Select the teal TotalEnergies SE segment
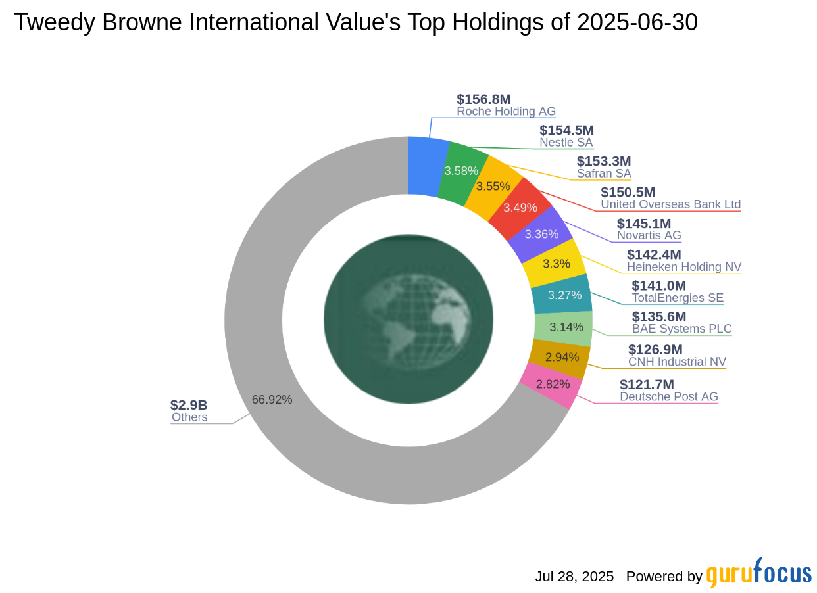This screenshot has width=817, height=593. coord(566,295)
